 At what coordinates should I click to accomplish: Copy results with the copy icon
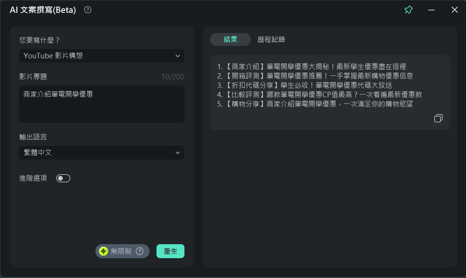[x=438, y=118]
